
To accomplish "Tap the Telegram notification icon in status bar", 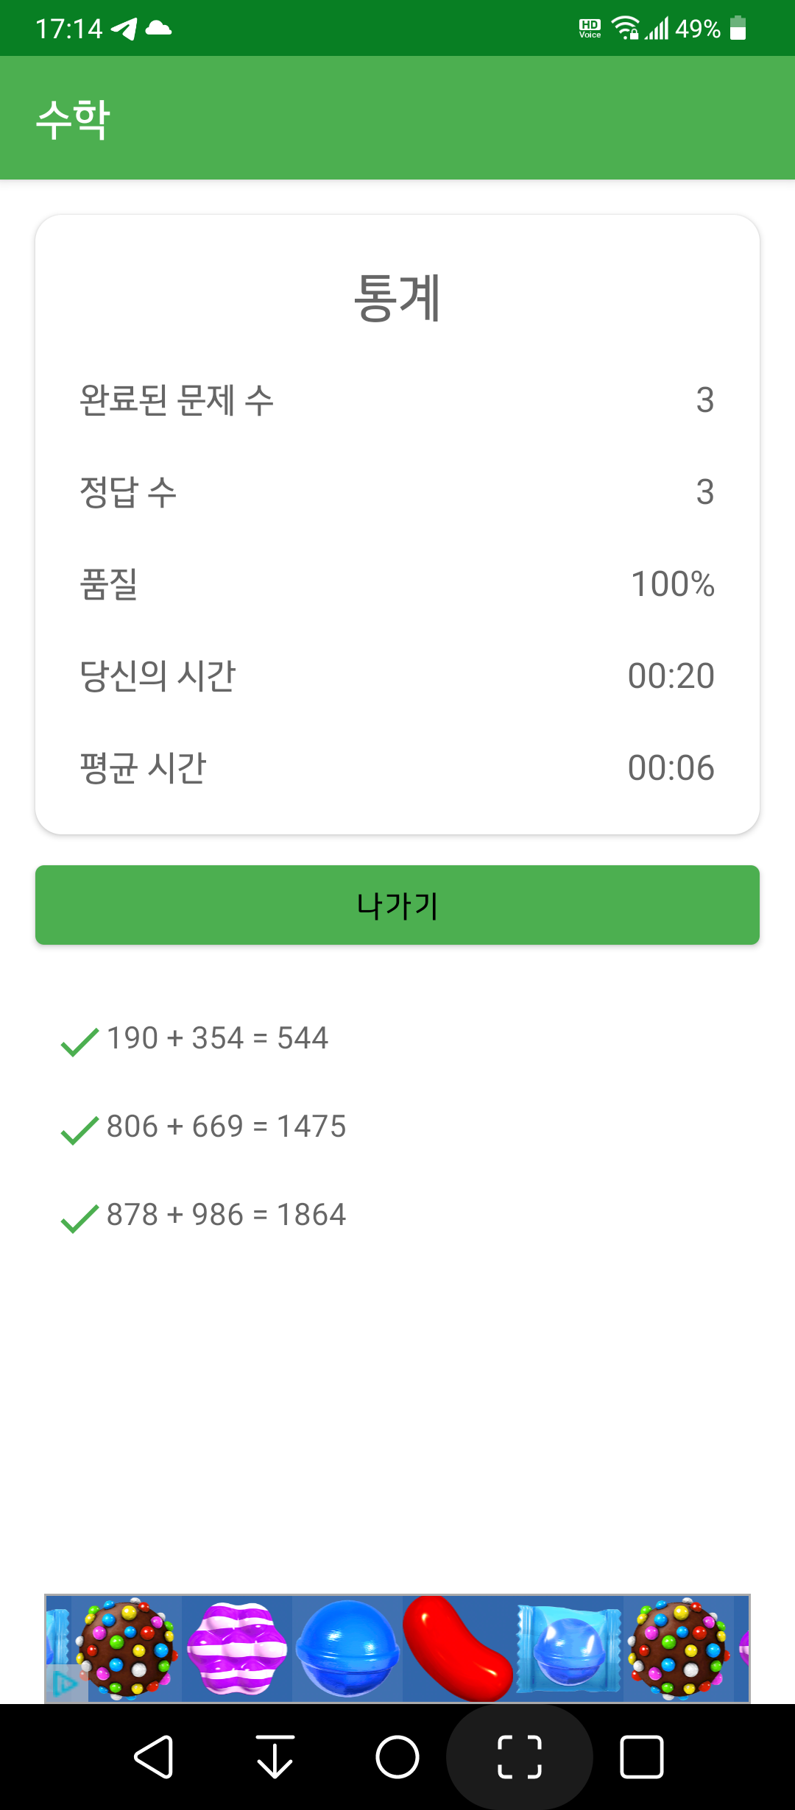I will (x=124, y=29).
